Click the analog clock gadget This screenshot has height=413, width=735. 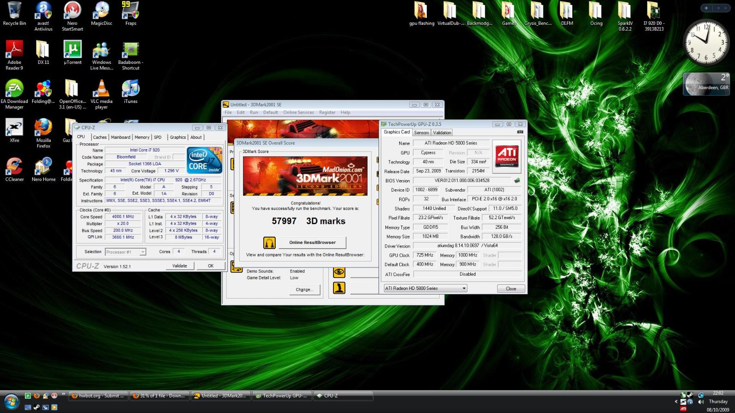click(706, 43)
